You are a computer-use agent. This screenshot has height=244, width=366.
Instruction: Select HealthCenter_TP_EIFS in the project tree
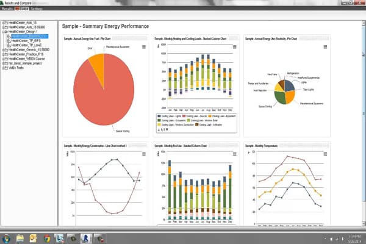point(29,41)
